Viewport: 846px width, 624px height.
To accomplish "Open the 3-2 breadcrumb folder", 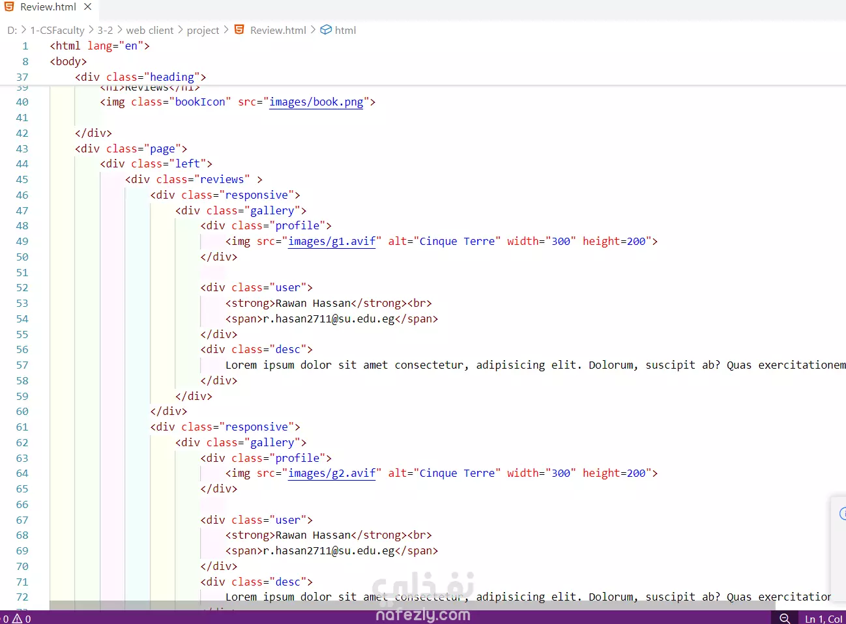I will click(x=105, y=30).
